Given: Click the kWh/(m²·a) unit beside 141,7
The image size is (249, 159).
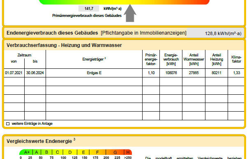Looking at the screenshot, I should [x=113, y=9].
